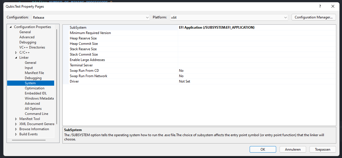Select Advanced under Configuration Properties
The height and width of the screenshot is (158, 342).
[x=27, y=37]
